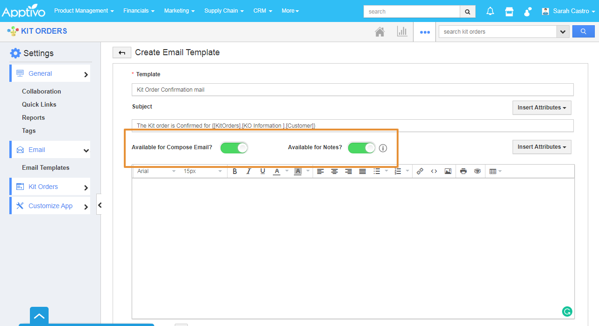Click the insert image icon

tap(448, 171)
